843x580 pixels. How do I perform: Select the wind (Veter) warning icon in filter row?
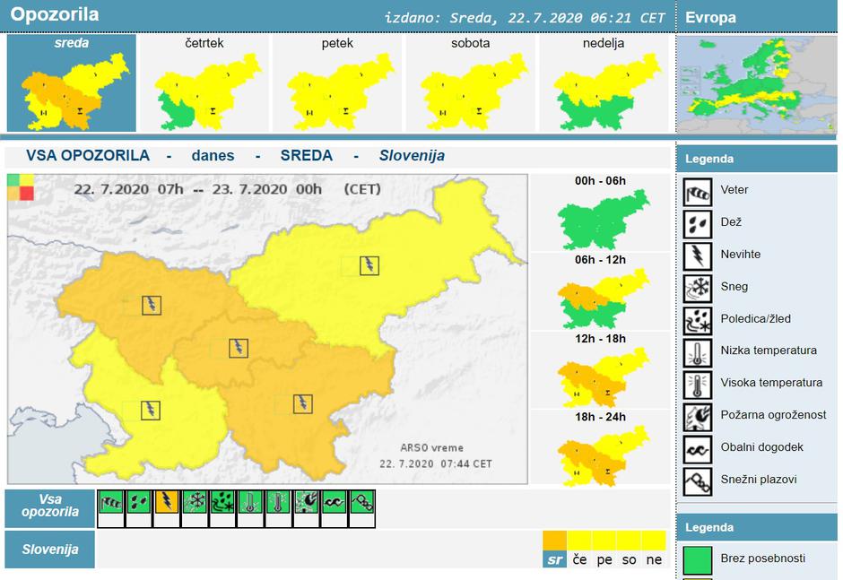[x=110, y=503]
